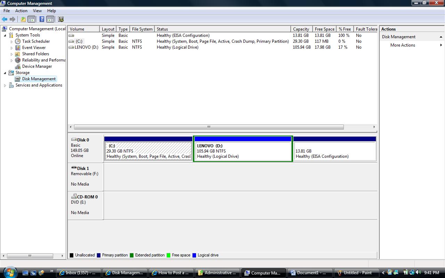This screenshot has width=445, height=278.
Task: Click the blue Help question mark icon
Action: (x=42, y=19)
